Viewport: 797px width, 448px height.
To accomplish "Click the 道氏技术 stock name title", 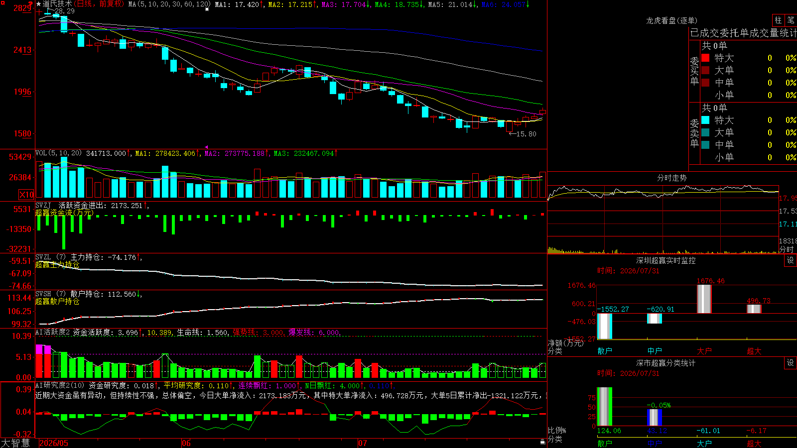I will click(57, 4).
